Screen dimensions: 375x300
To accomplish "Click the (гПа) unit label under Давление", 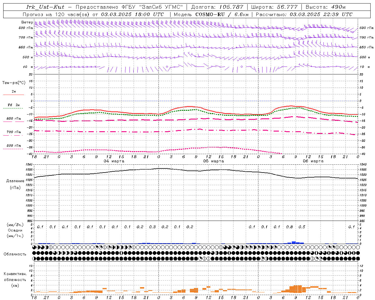I will click(15, 188).
